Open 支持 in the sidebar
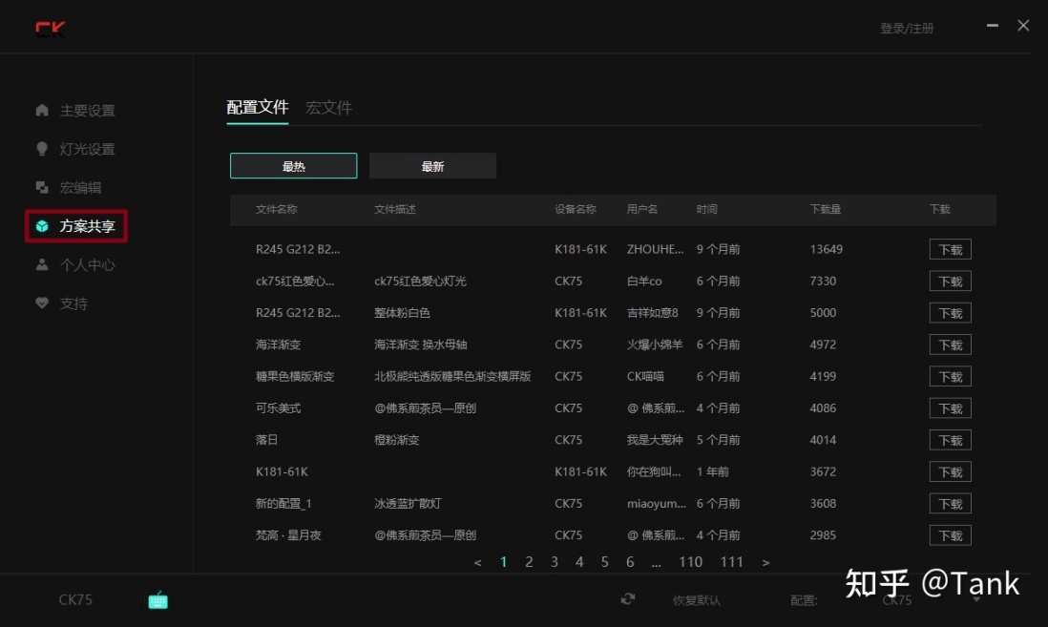The image size is (1048, 627). click(73, 303)
